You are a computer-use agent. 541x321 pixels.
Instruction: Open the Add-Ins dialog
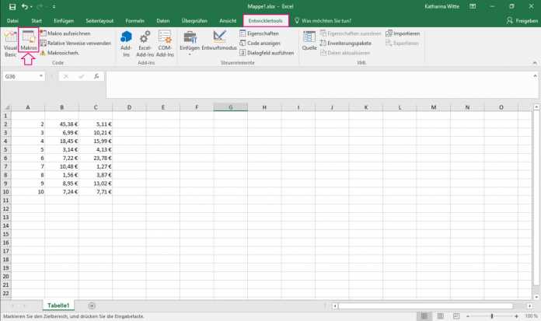127,44
